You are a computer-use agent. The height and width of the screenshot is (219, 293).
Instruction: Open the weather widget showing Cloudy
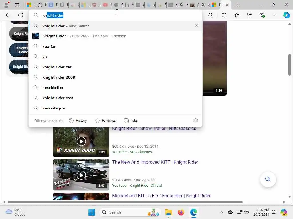tap(15, 212)
